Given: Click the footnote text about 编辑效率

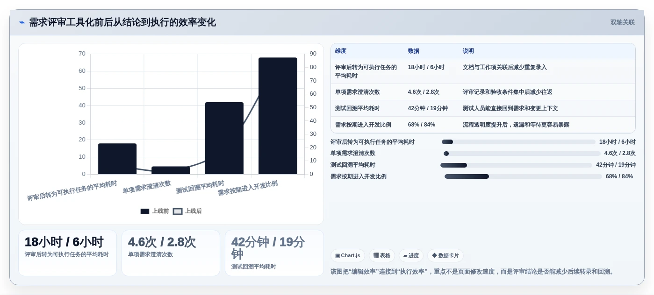Looking at the screenshot, I should coord(473,272).
